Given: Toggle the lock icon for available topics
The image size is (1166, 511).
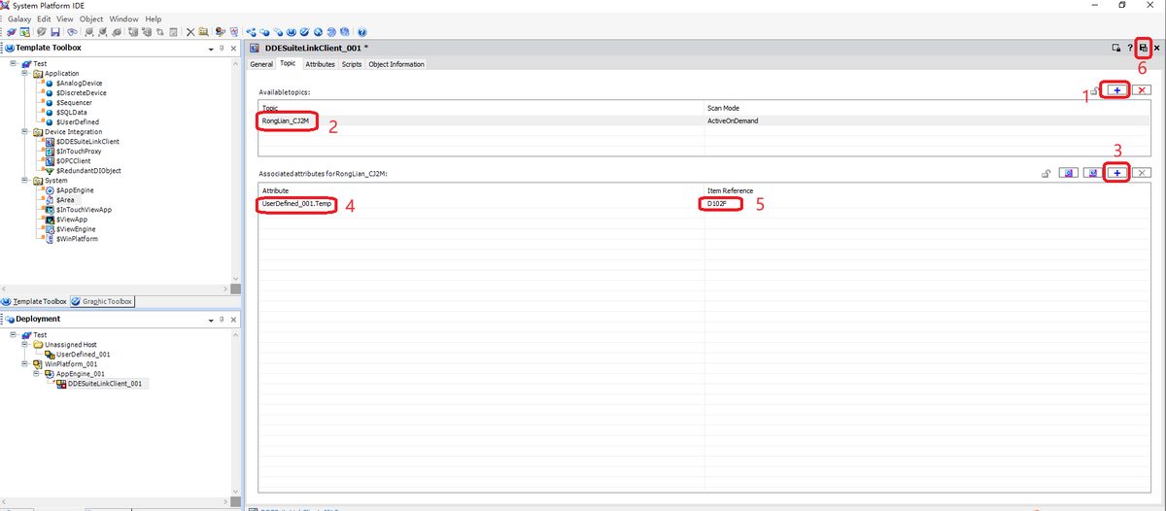Looking at the screenshot, I should (x=1095, y=90).
